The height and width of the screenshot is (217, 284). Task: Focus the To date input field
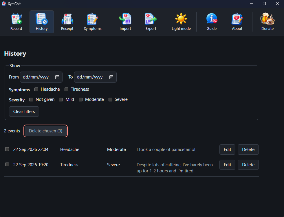point(95,77)
